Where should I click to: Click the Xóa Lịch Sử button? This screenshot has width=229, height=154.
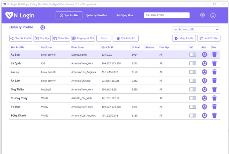125,38
